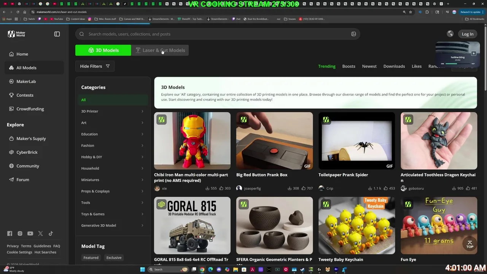The image size is (487, 274).
Task: Open Hot Searches link
Action: pos(45,252)
